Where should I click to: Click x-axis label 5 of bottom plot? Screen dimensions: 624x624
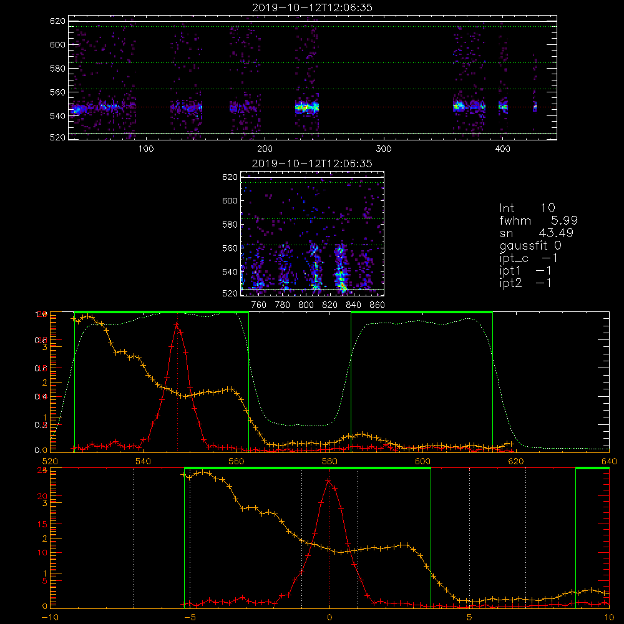click(x=470, y=618)
